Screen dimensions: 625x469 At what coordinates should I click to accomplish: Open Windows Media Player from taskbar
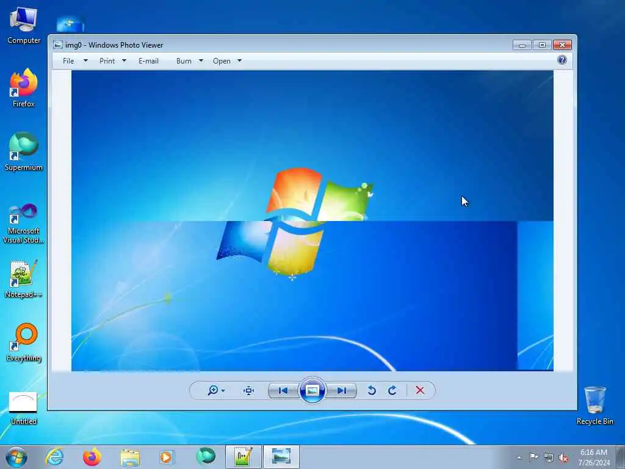point(166,457)
